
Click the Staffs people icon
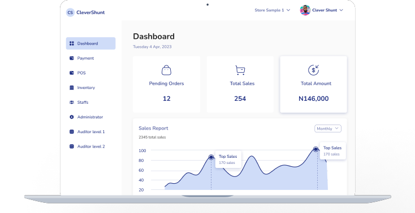point(71,102)
